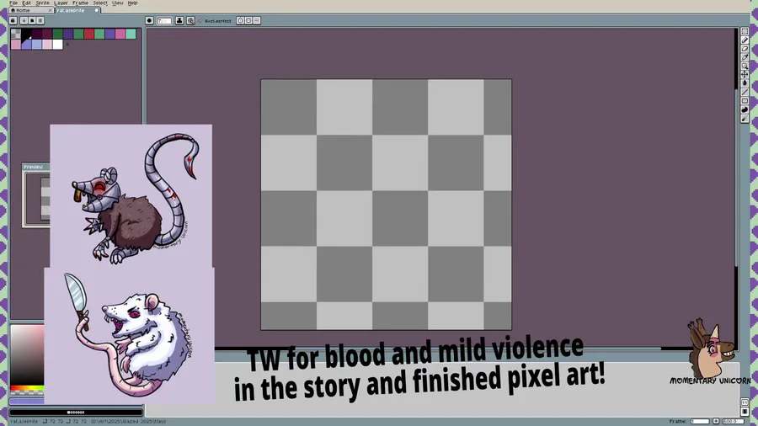Pick the light blue palette swatch
The width and height of the screenshot is (758, 426).
tap(37, 45)
